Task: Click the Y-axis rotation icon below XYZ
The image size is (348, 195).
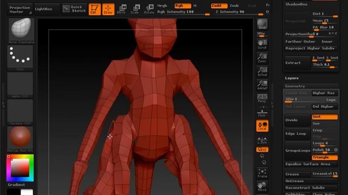Action: point(262,156)
